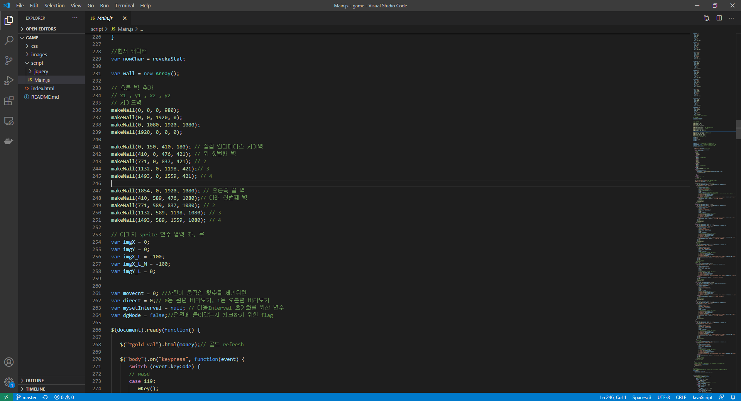The image size is (741, 401).
Task: Open the Extensions icon
Action: click(8, 101)
